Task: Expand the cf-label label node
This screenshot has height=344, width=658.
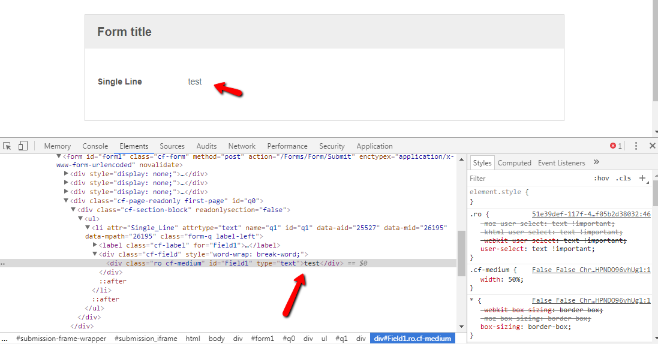Action: click(95, 245)
